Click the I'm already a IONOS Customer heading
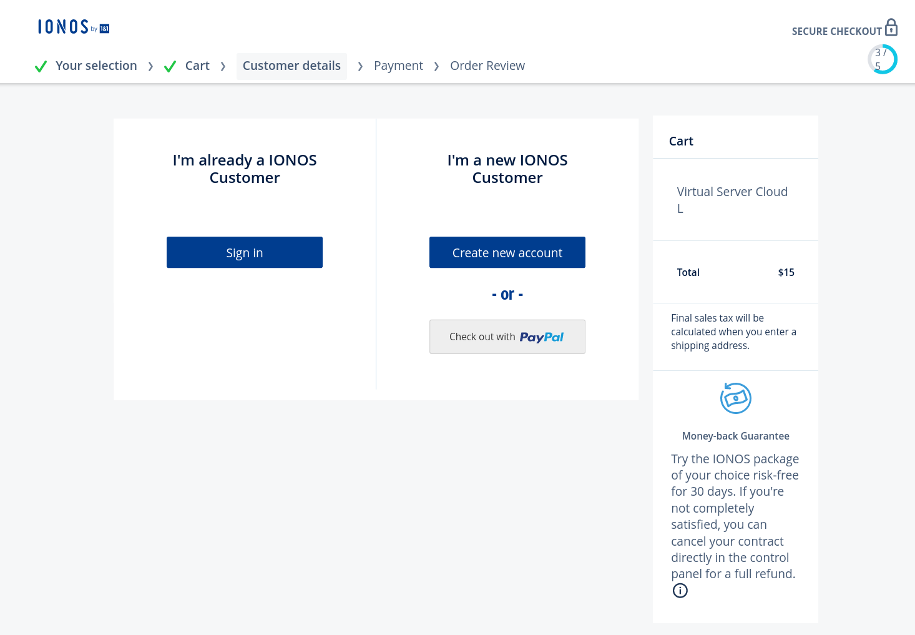Screen dimensions: 915x635 coord(245,169)
